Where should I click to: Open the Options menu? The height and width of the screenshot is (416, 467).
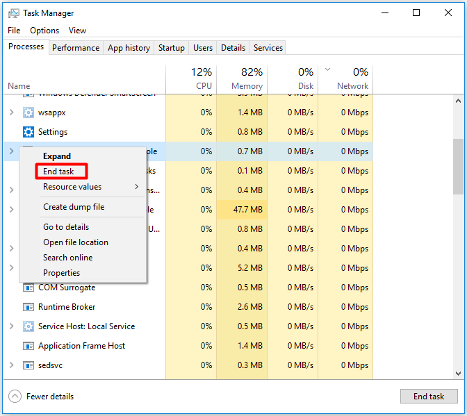point(44,31)
